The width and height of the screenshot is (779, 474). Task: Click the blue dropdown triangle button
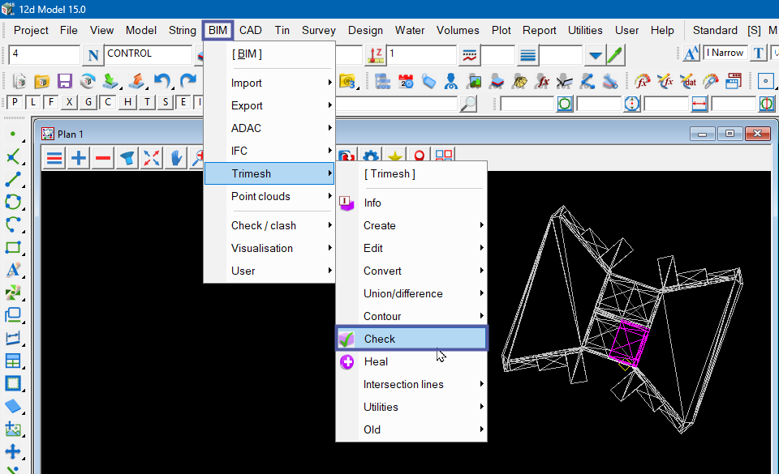596,54
